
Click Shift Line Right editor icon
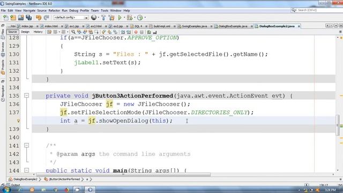pyautogui.click(x=129, y=32)
